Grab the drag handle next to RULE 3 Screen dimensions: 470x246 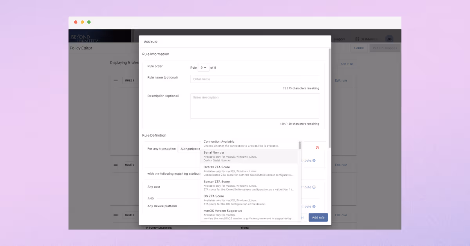pos(116,215)
